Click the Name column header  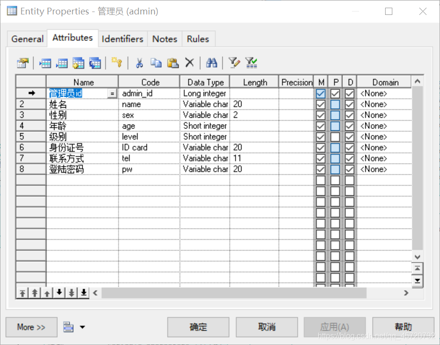point(82,82)
